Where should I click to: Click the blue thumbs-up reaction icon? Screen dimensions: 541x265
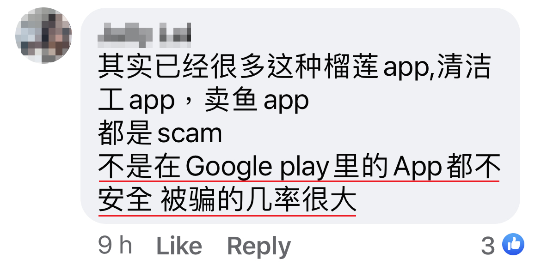pyautogui.click(x=513, y=244)
